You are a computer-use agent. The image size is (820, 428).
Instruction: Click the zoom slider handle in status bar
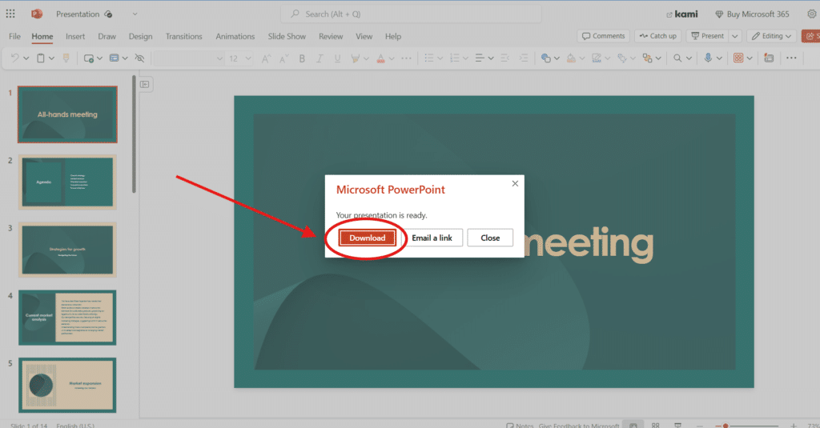[x=726, y=426]
